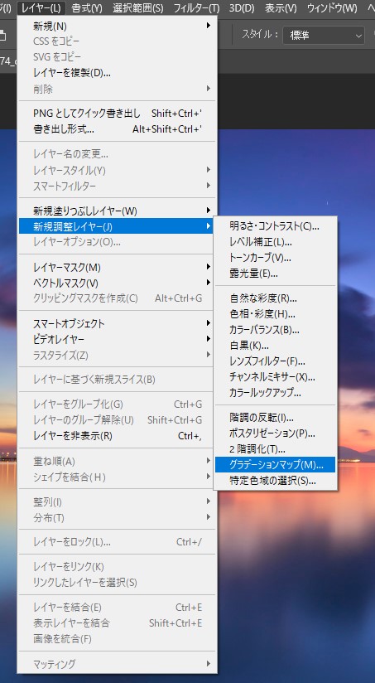Choose レンズフィルター(F)... adjustment

(x=276, y=361)
